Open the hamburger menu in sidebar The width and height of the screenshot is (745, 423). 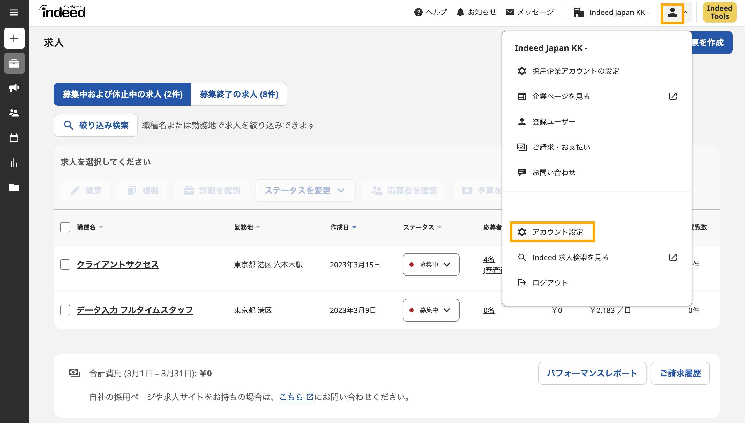click(x=14, y=12)
